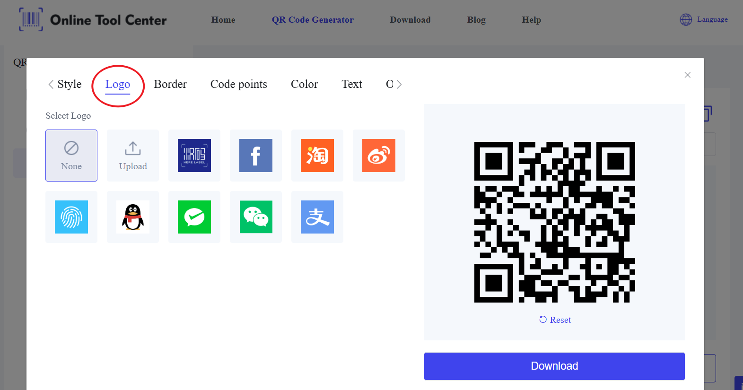This screenshot has height=390, width=743.
Task: Click the Language globe icon
Action: (x=686, y=19)
